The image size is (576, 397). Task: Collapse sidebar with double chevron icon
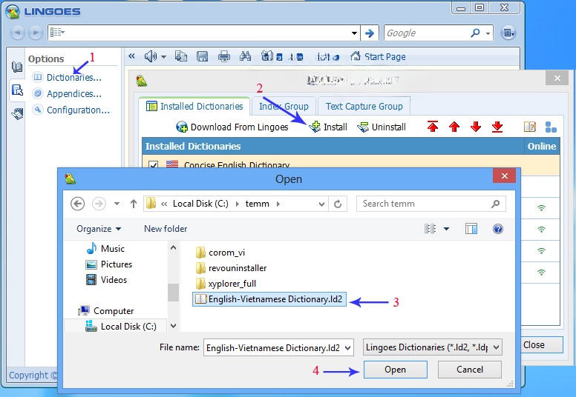tap(131, 56)
